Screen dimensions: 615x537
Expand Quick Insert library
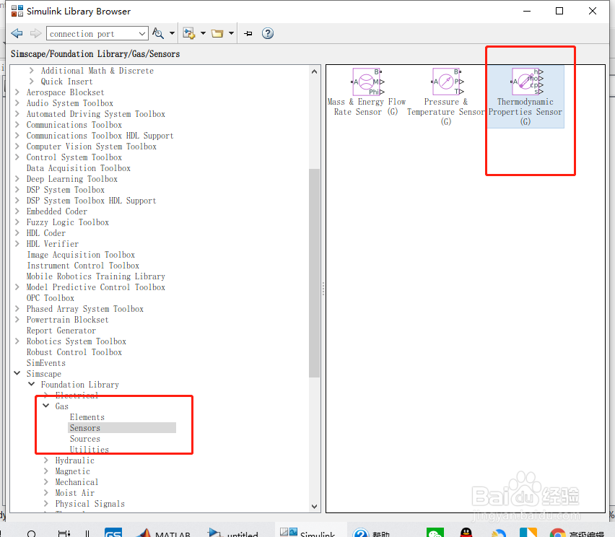coord(31,82)
